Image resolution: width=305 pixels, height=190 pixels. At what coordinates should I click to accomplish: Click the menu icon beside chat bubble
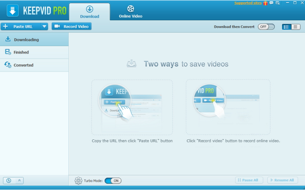coord(278,3)
